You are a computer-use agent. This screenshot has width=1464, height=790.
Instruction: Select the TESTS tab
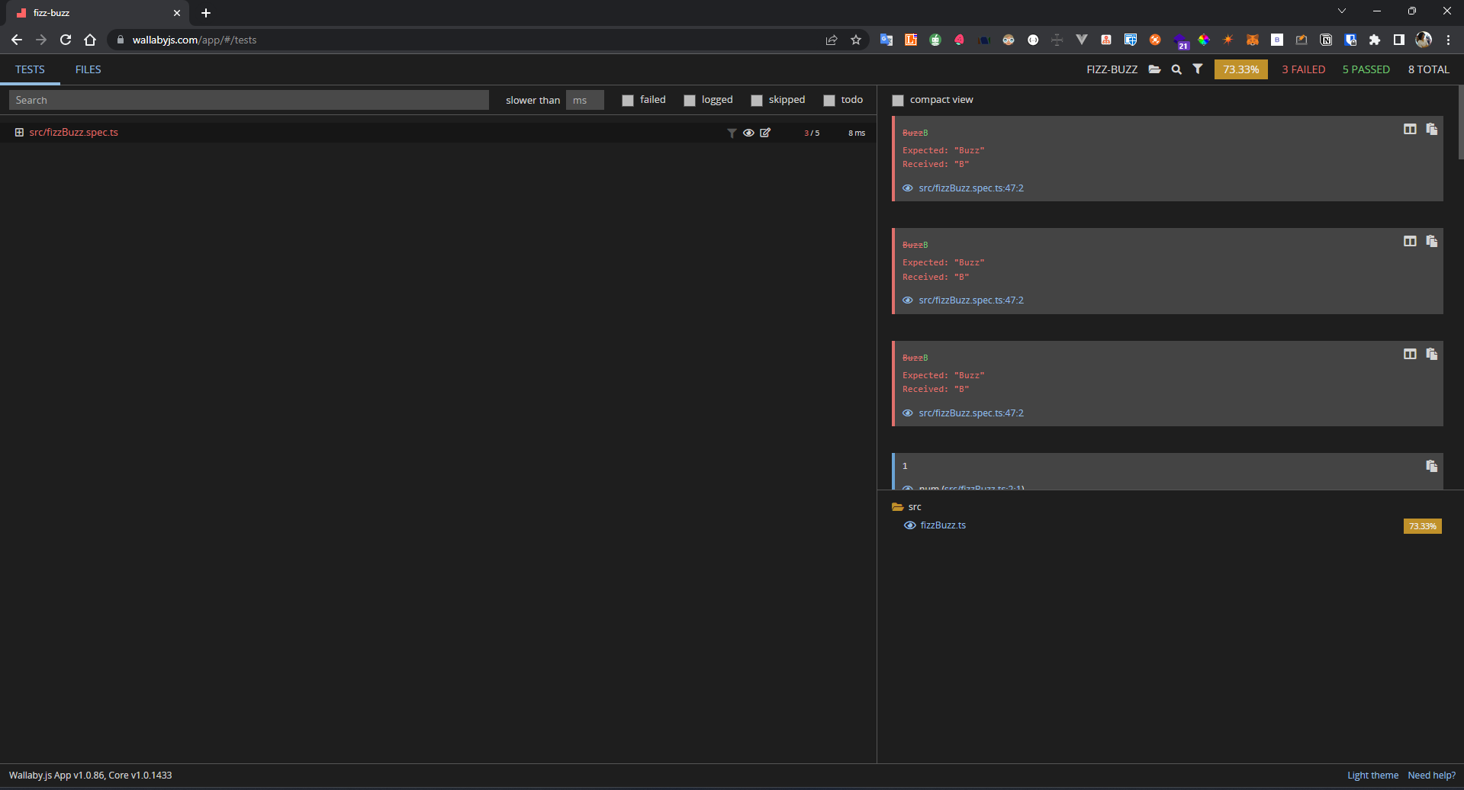(x=30, y=69)
